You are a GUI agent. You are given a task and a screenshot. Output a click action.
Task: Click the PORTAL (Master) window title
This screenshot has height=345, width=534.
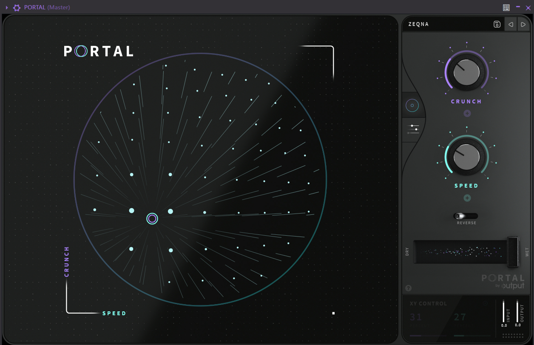click(x=47, y=7)
